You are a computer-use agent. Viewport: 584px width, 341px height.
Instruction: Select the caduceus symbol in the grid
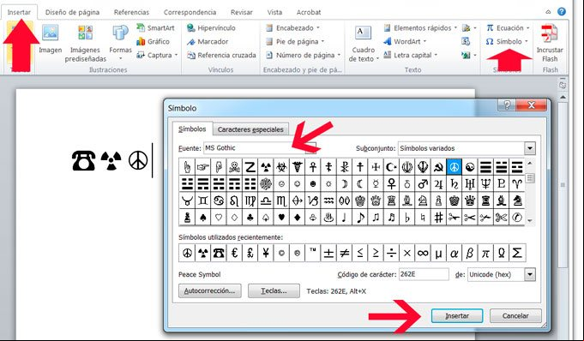click(x=298, y=167)
